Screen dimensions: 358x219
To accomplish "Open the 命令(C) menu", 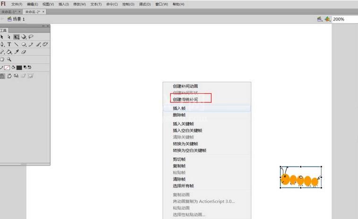I will [x=112, y=4].
